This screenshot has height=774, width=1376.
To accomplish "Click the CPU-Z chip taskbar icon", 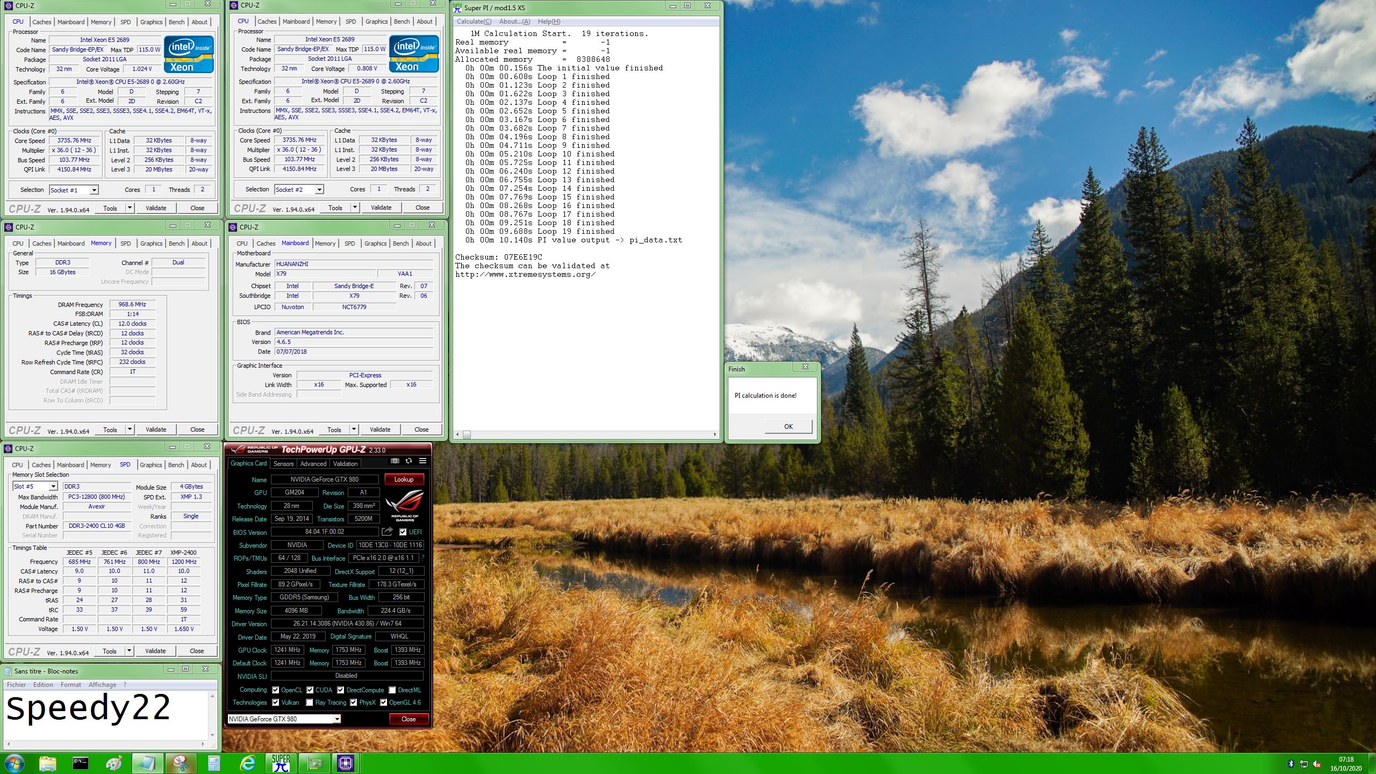I will click(x=346, y=763).
